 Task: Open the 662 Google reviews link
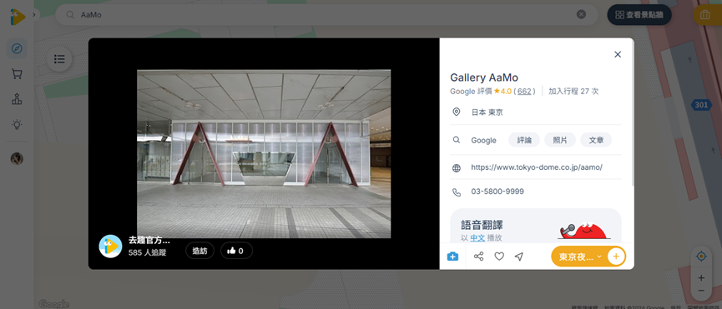[x=524, y=92]
